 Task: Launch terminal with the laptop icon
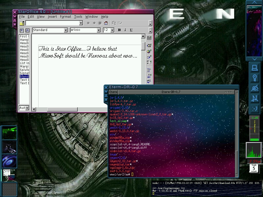point(255,68)
